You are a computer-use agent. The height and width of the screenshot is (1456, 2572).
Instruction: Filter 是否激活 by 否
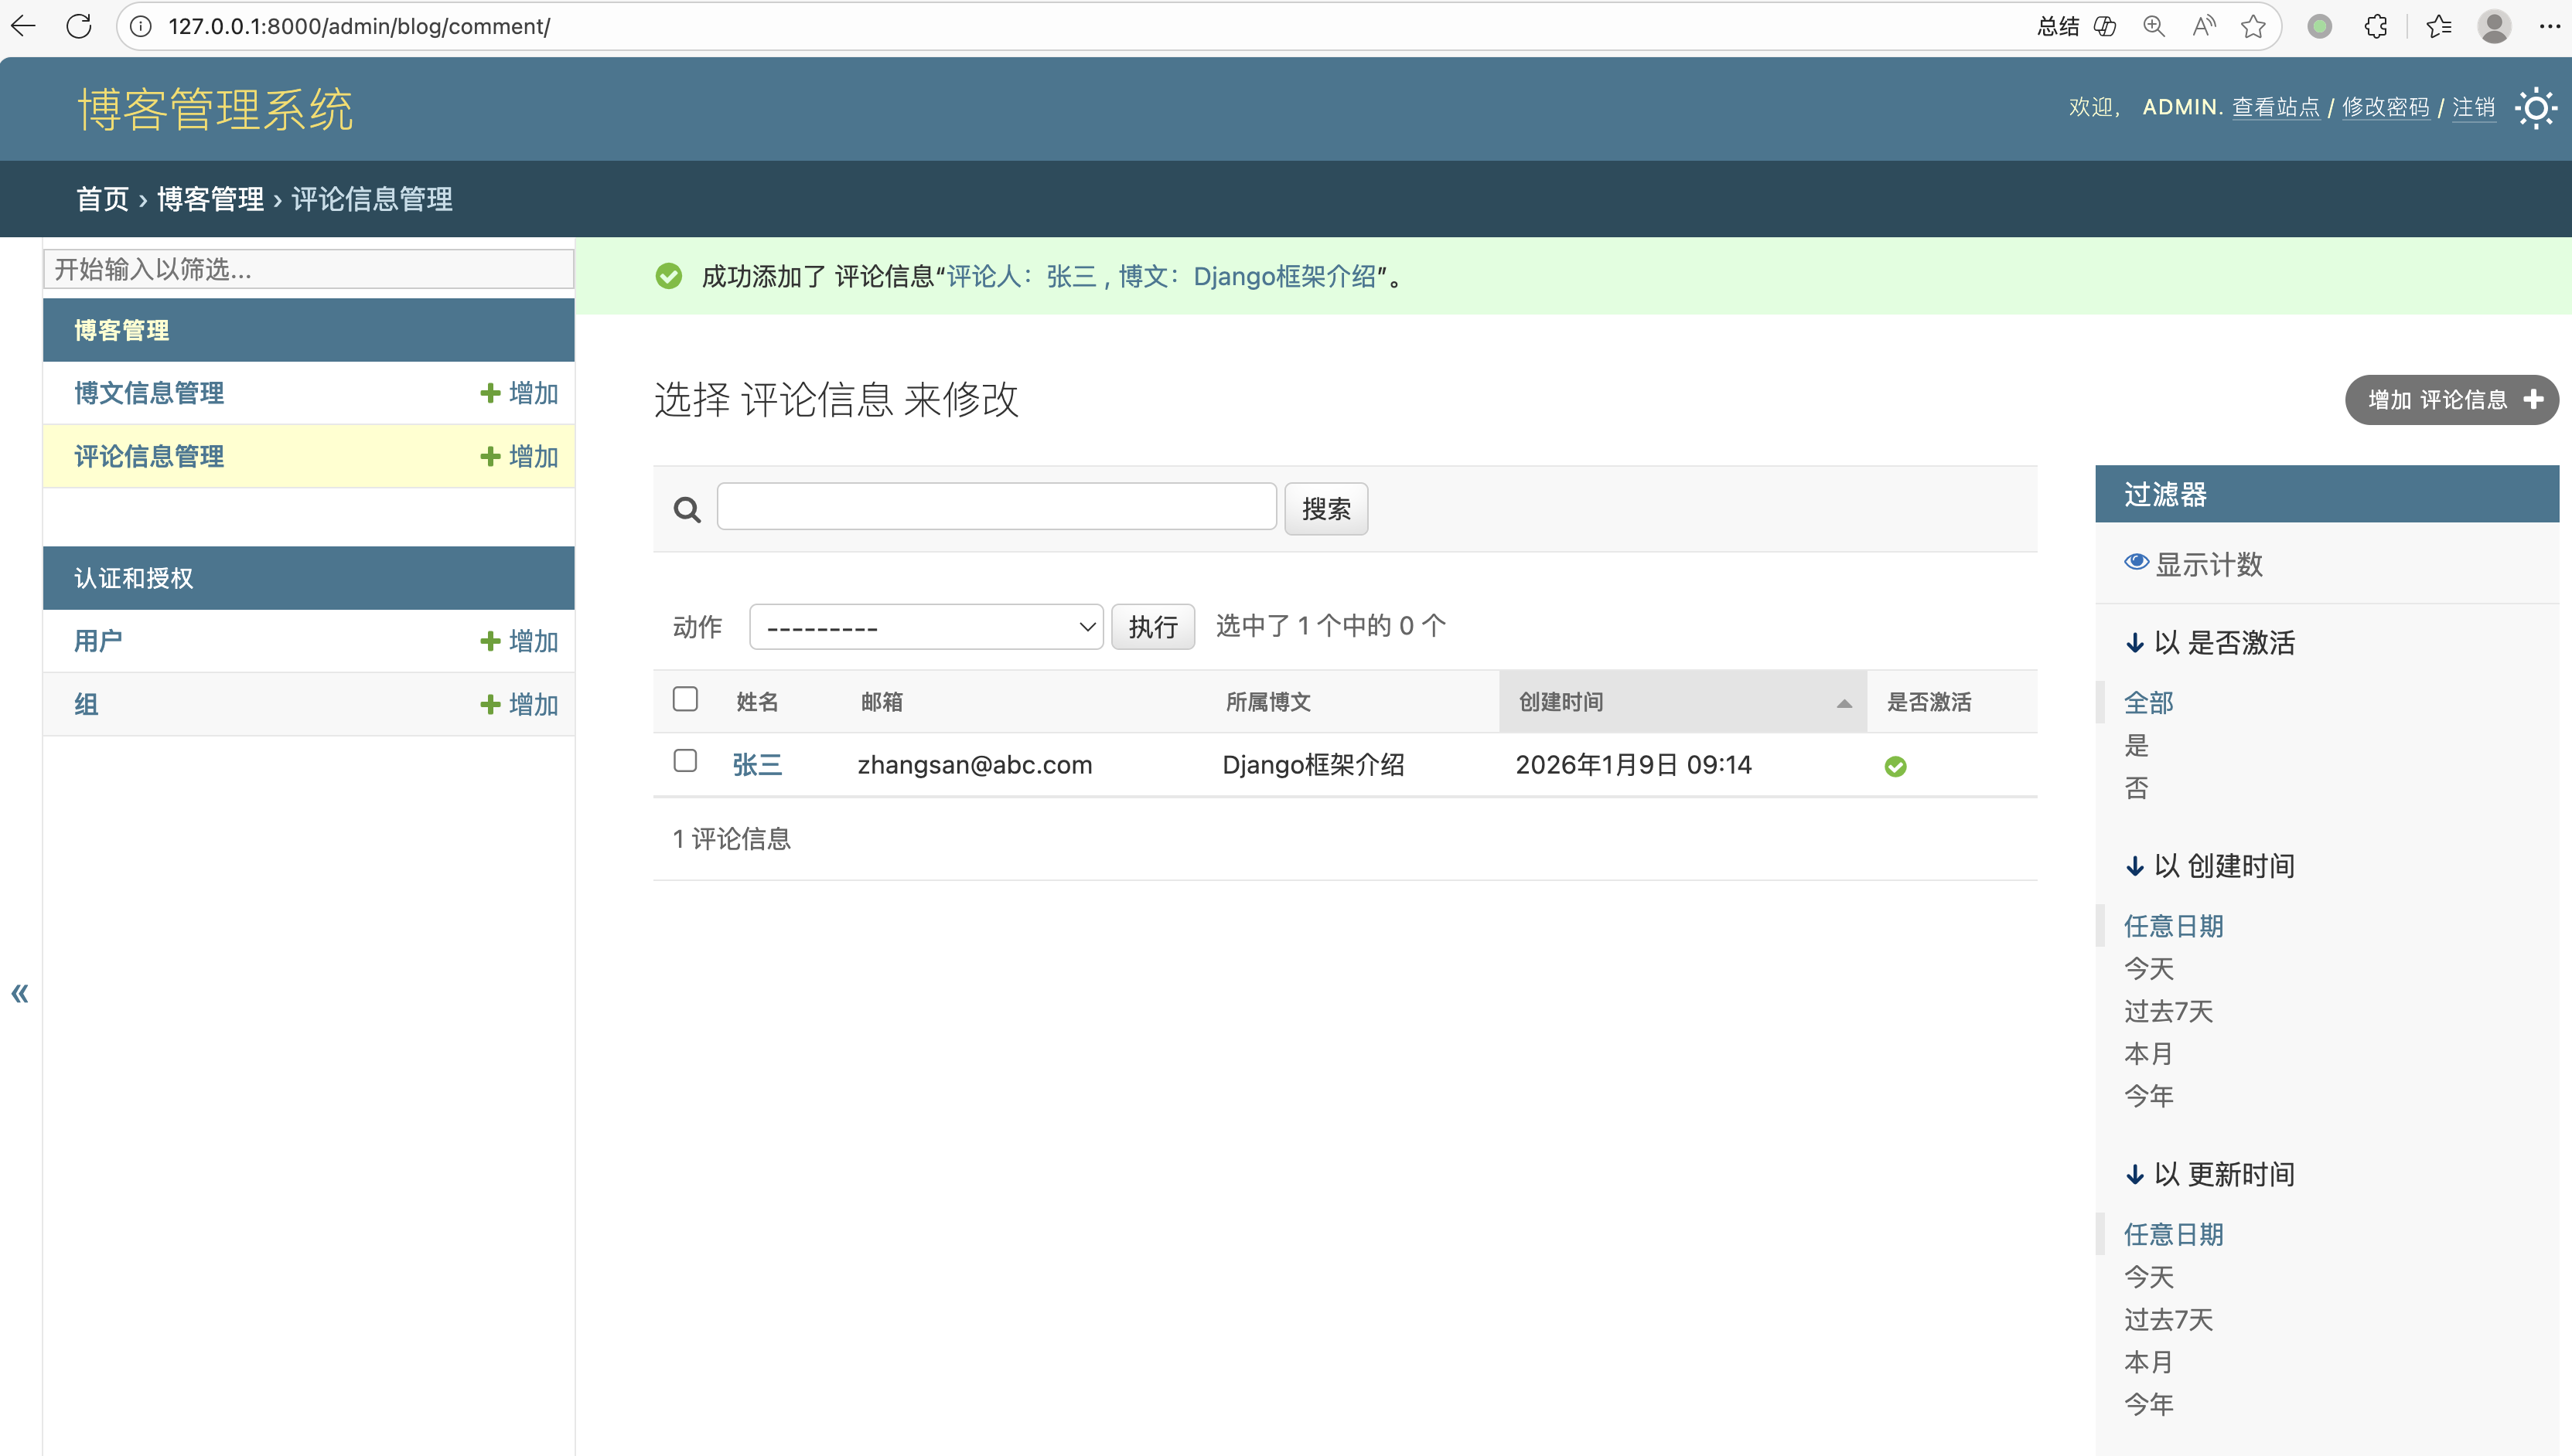[2136, 788]
